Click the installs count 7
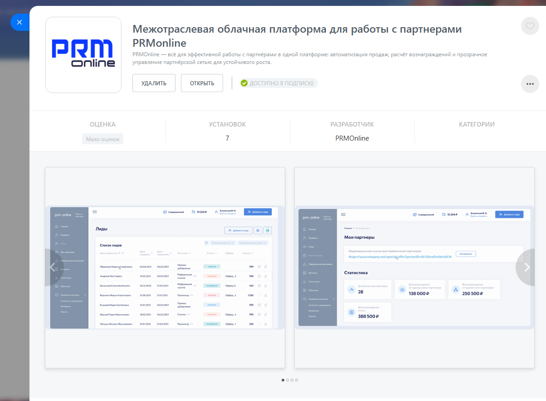 click(227, 138)
